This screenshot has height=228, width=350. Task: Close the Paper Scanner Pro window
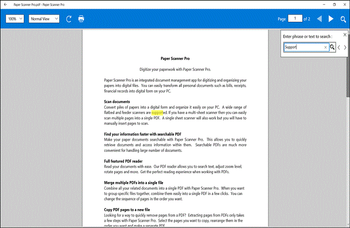(345, 4)
